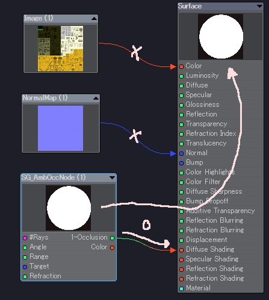This screenshot has width=269, height=300.
Task: Click the blue Normal input socket
Action: coord(181,153)
